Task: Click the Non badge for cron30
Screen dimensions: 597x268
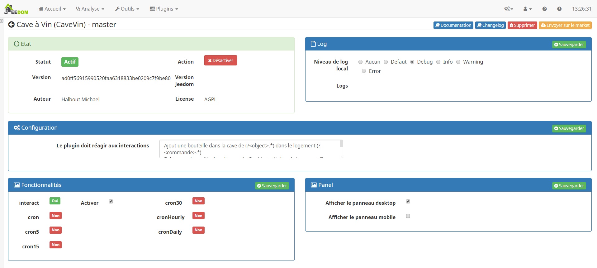Action: coord(198,201)
